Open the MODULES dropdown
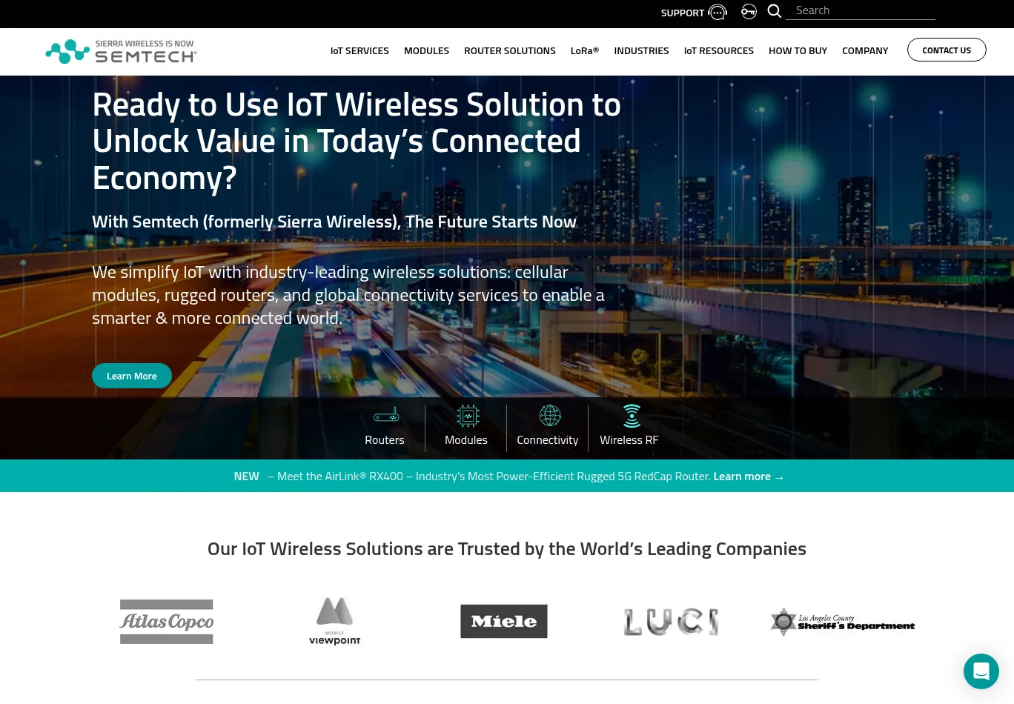The width and height of the screenshot is (1014, 704). (426, 50)
